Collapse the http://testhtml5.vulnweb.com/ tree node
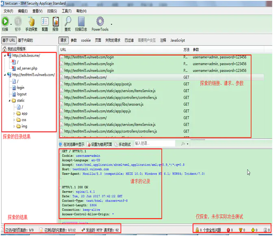The width and height of the screenshot is (273, 236). click(5, 75)
